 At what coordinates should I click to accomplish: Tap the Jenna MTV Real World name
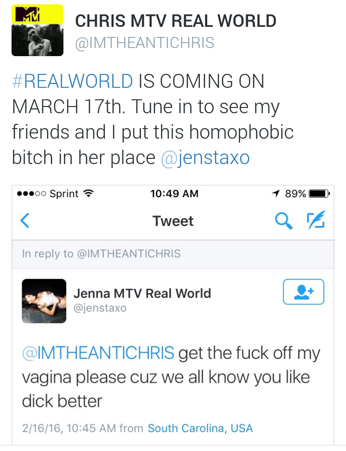tap(142, 293)
